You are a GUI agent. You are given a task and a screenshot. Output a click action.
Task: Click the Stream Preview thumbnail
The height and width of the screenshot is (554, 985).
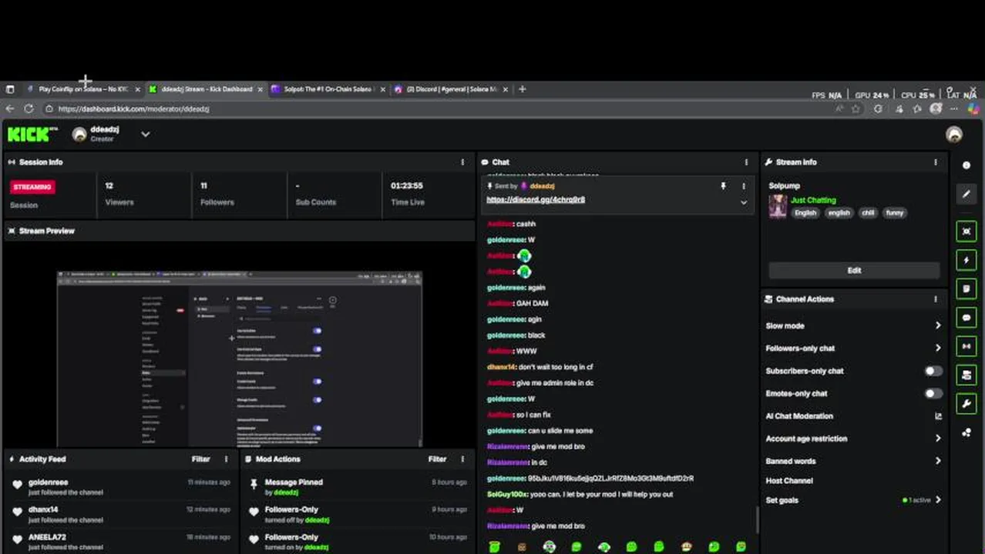coord(239,359)
